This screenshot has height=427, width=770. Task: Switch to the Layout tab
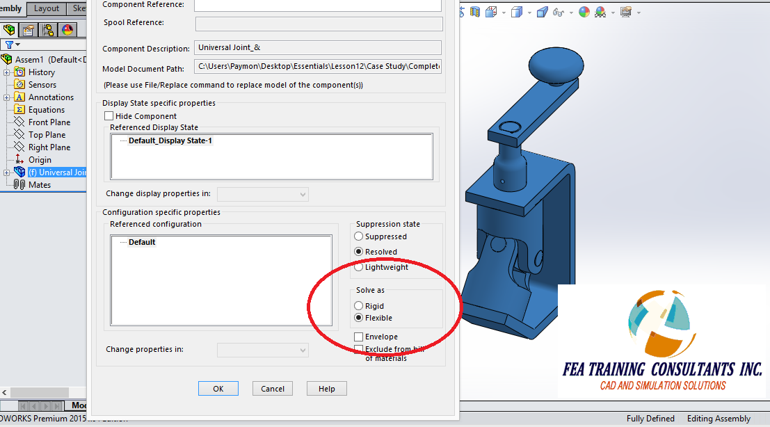(x=46, y=8)
